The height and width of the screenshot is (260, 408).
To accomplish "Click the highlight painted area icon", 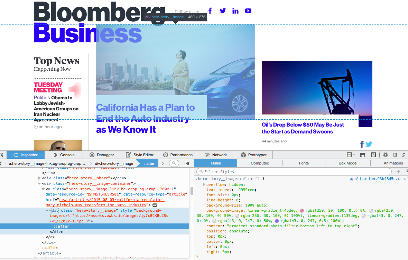I will point(373,155).
